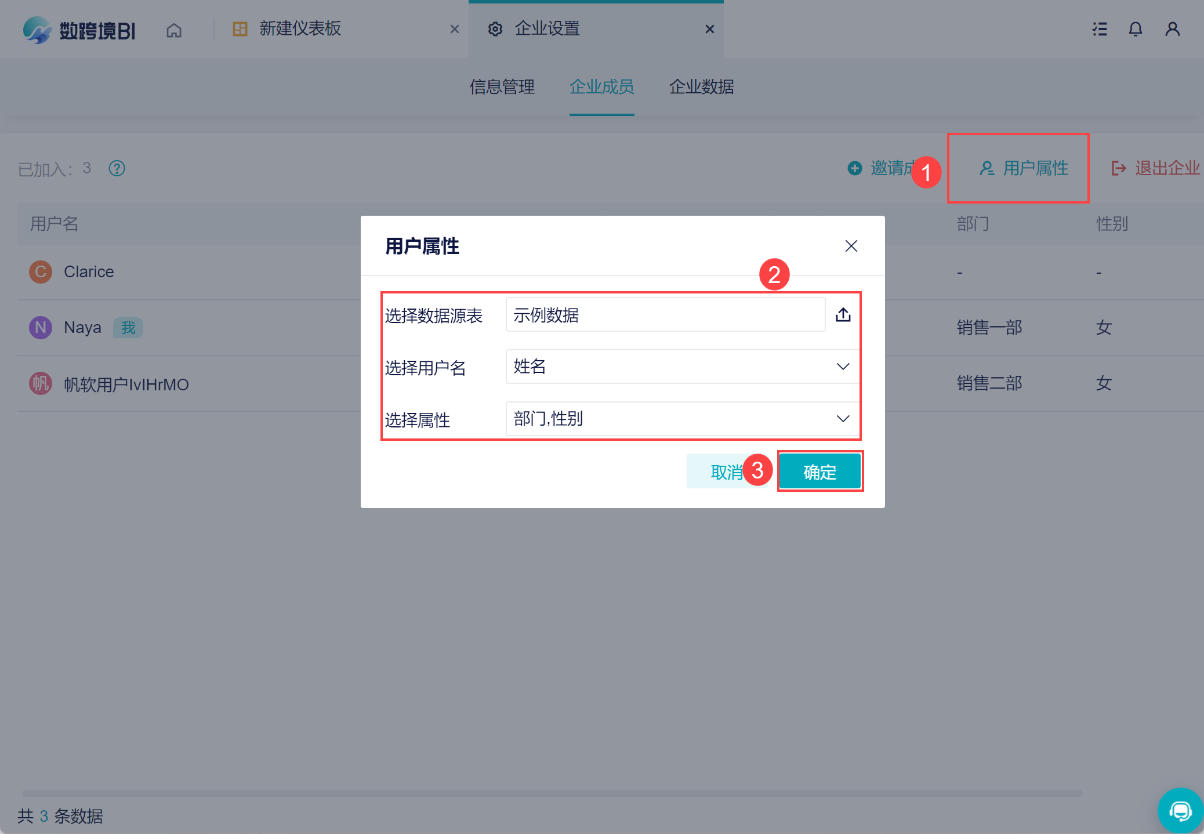Open the notification bell
This screenshot has height=834, width=1204.
1136,29
